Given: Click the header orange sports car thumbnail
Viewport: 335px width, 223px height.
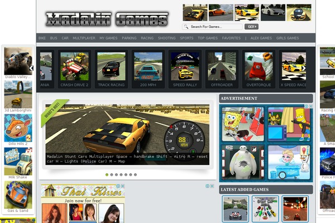Looking at the screenshot, I should coord(221,13).
